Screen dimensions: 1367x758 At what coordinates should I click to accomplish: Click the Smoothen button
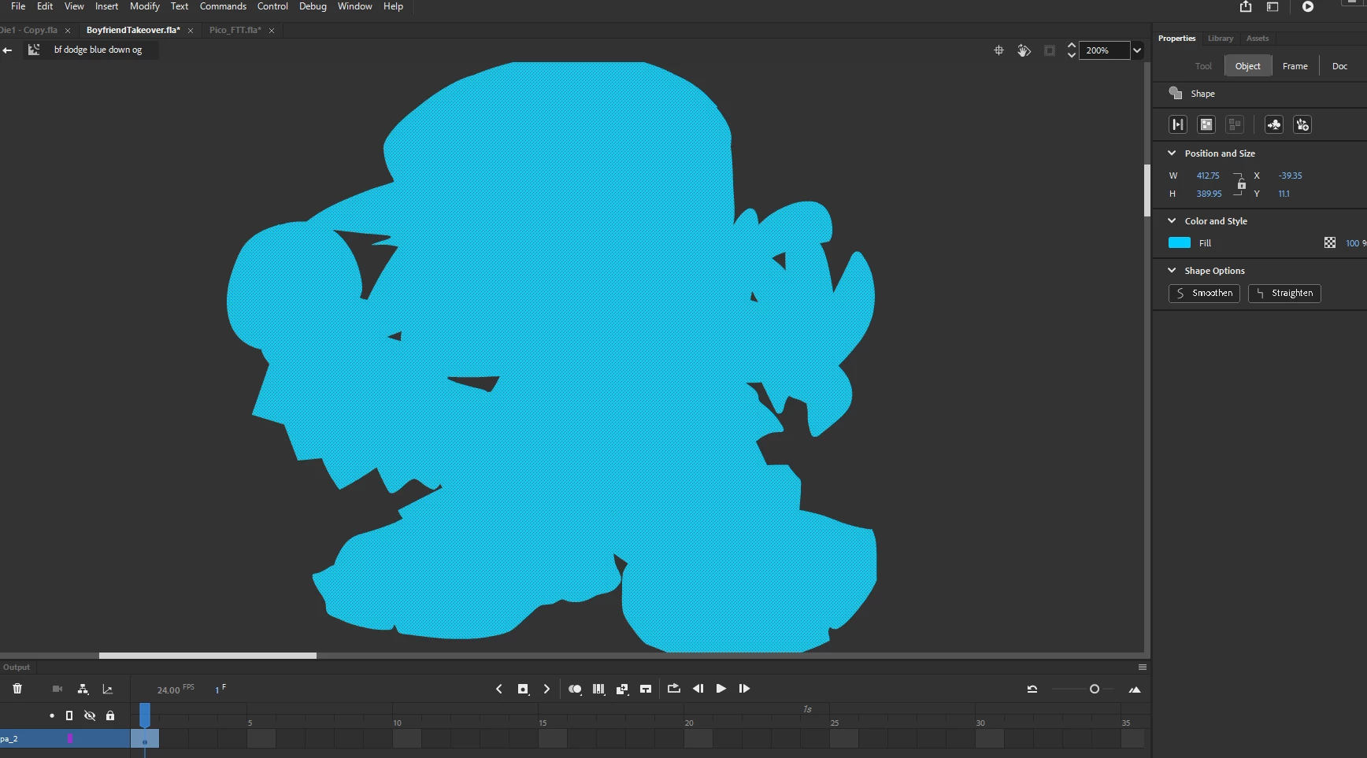tap(1204, 293)
